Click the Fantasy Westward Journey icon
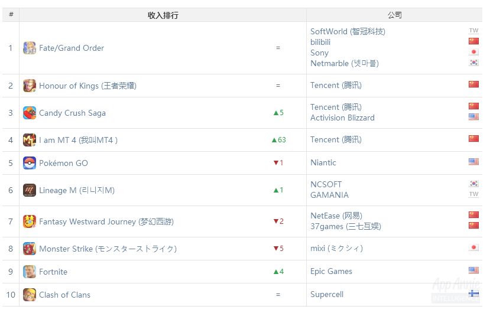 click(x=29, y=221)
